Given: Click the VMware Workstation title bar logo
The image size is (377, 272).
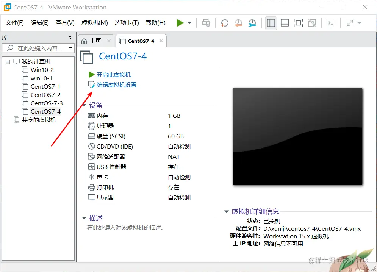Looking at the screenshot, I should [x=8, y=7].
